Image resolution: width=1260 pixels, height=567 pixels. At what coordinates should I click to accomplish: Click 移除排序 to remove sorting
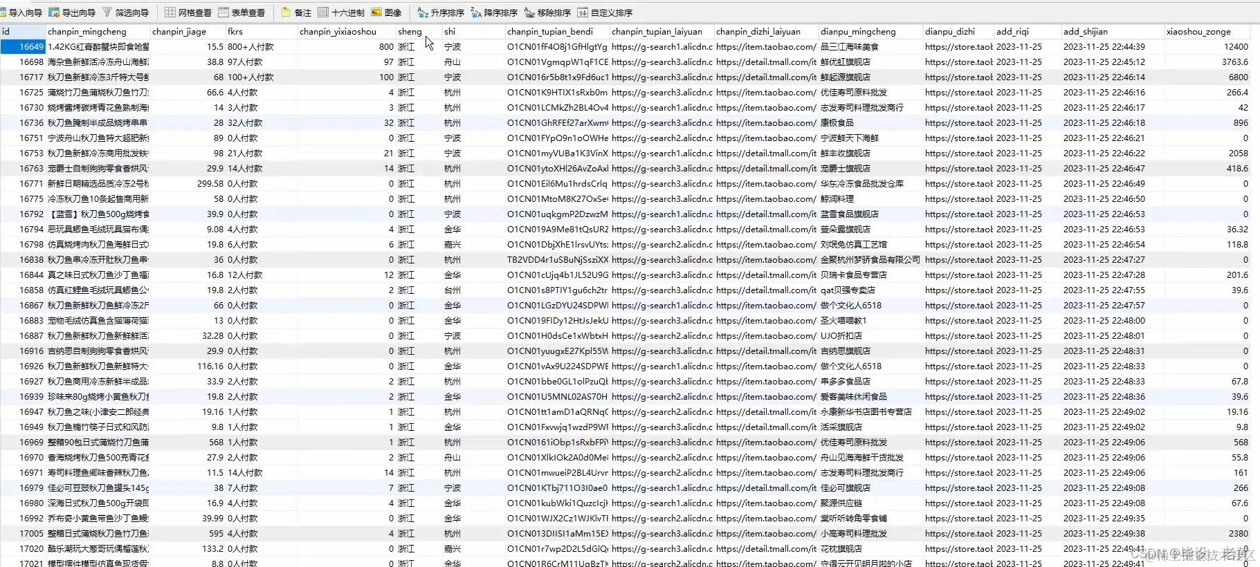point(547,12)
